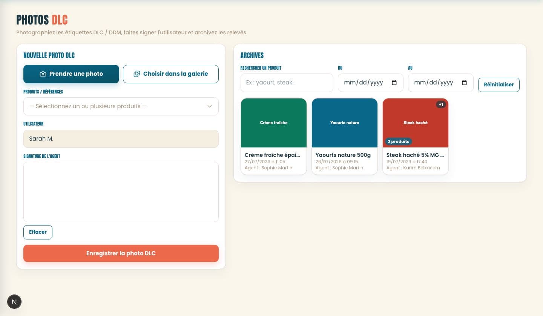Click the Réinitialiser button
Viewport: 543px width, 316px height.
coord(499,84)
